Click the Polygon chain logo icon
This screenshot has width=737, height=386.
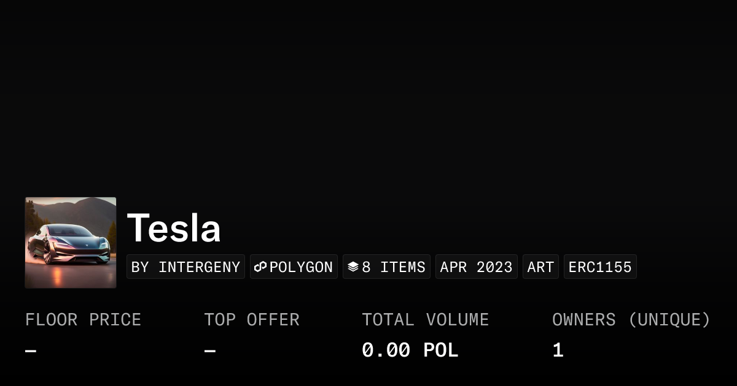tap(260, 267)
